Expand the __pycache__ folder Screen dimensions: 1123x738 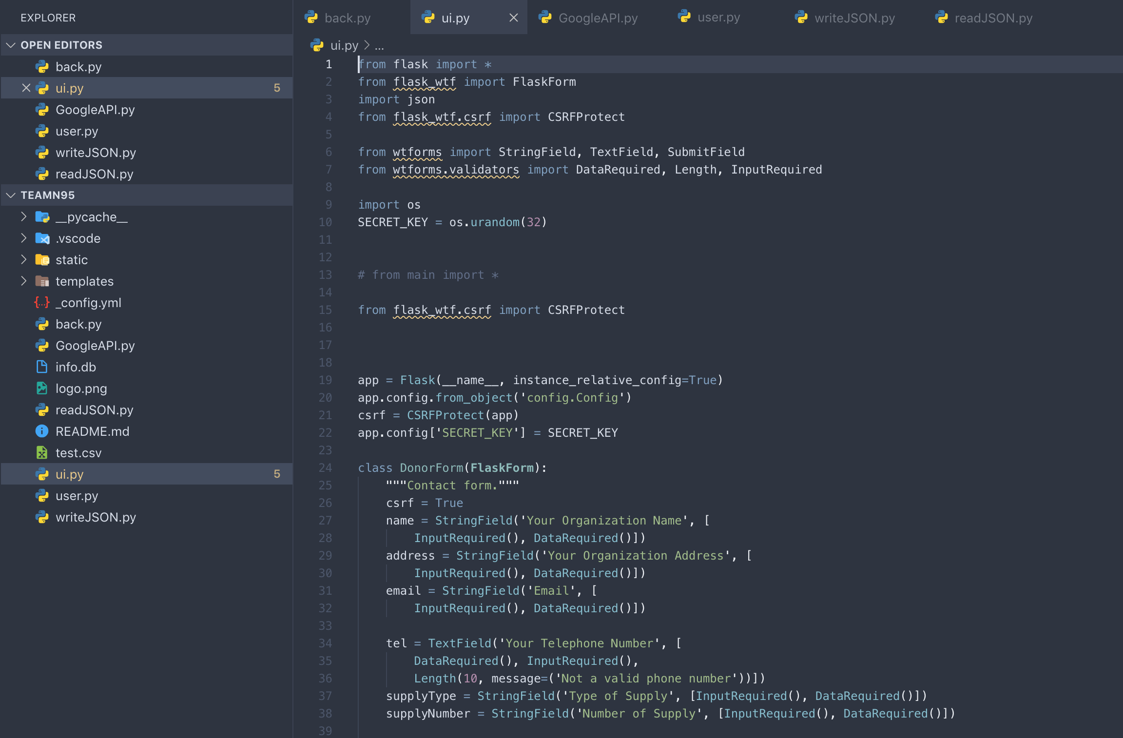point(23,217)
